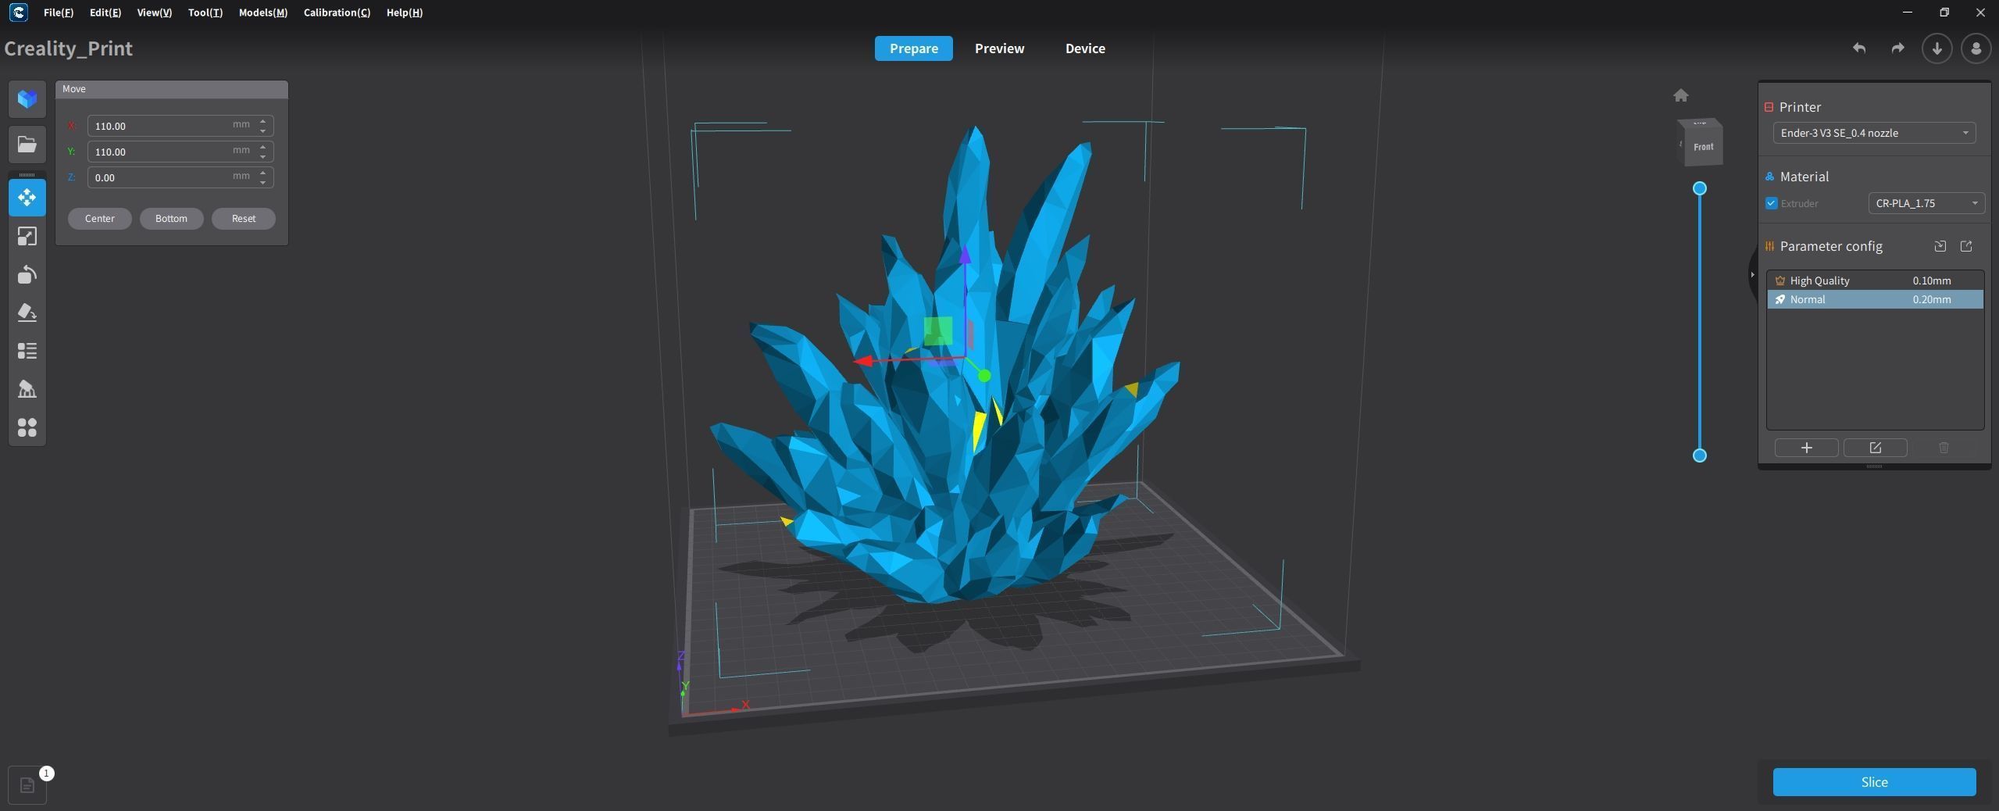Select the Prepare tab
Viewport: 1999px width, 811px height.
pyautogui.click(x=913, y=48)
